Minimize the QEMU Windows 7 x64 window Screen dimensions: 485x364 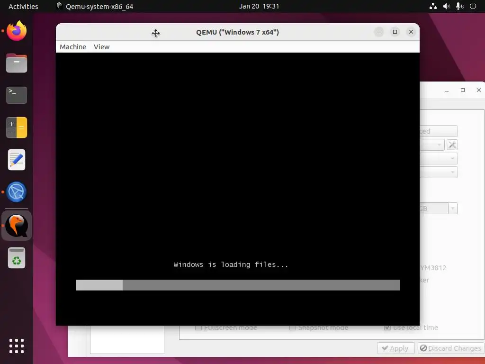point(379,32)
